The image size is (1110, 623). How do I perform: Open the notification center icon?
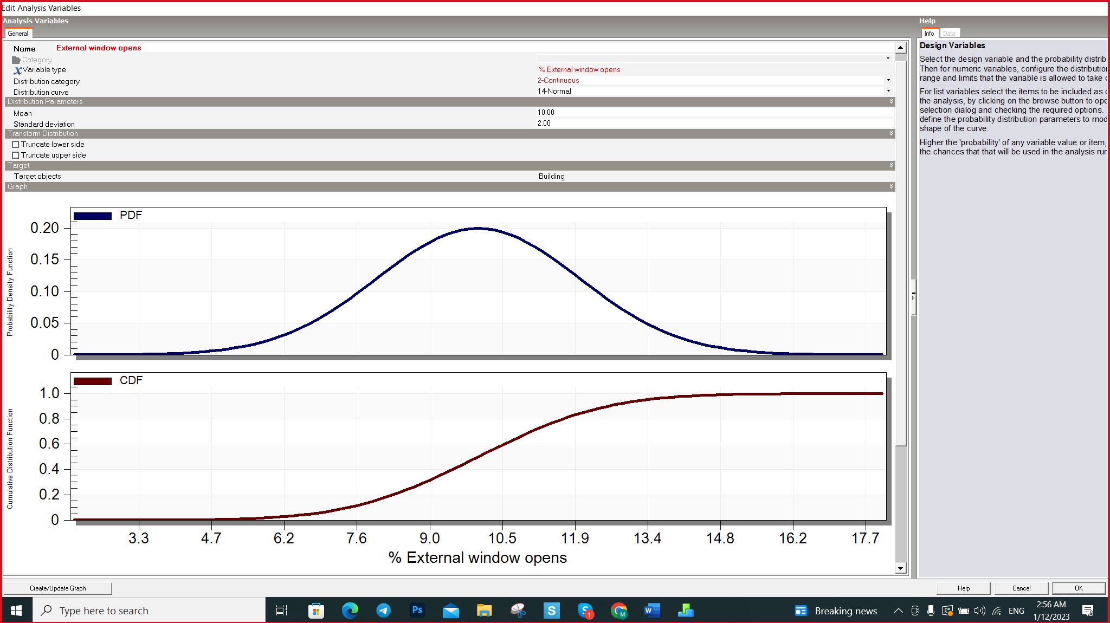1087,611
